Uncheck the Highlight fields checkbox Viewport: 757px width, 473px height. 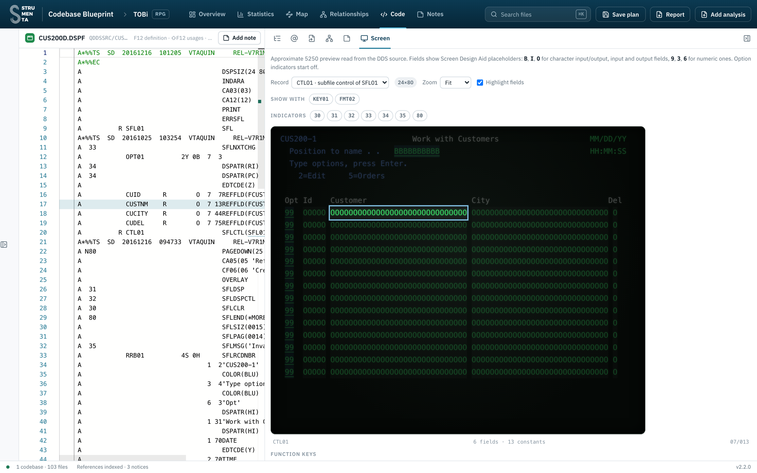(x=480, y=82)
